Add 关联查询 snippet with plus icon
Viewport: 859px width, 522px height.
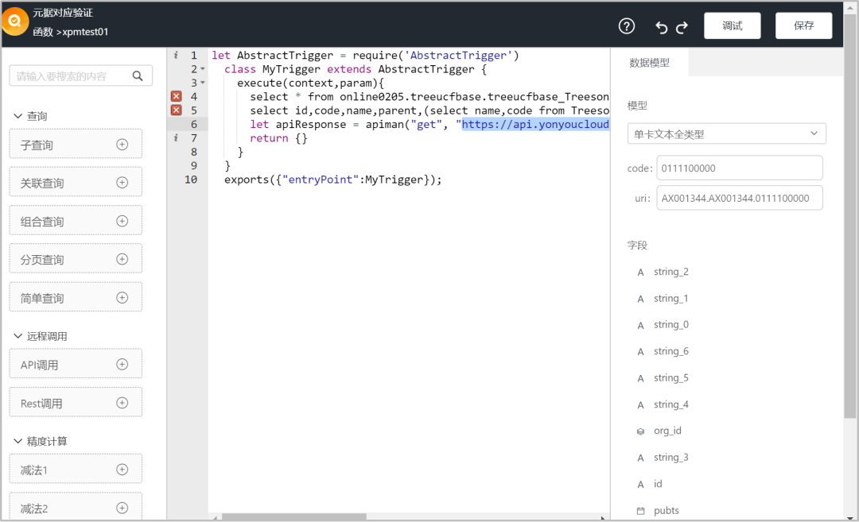click(x=122, y=183)
